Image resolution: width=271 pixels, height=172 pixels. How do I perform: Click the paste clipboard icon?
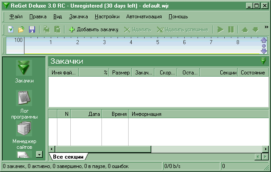(x=57, y=29)
